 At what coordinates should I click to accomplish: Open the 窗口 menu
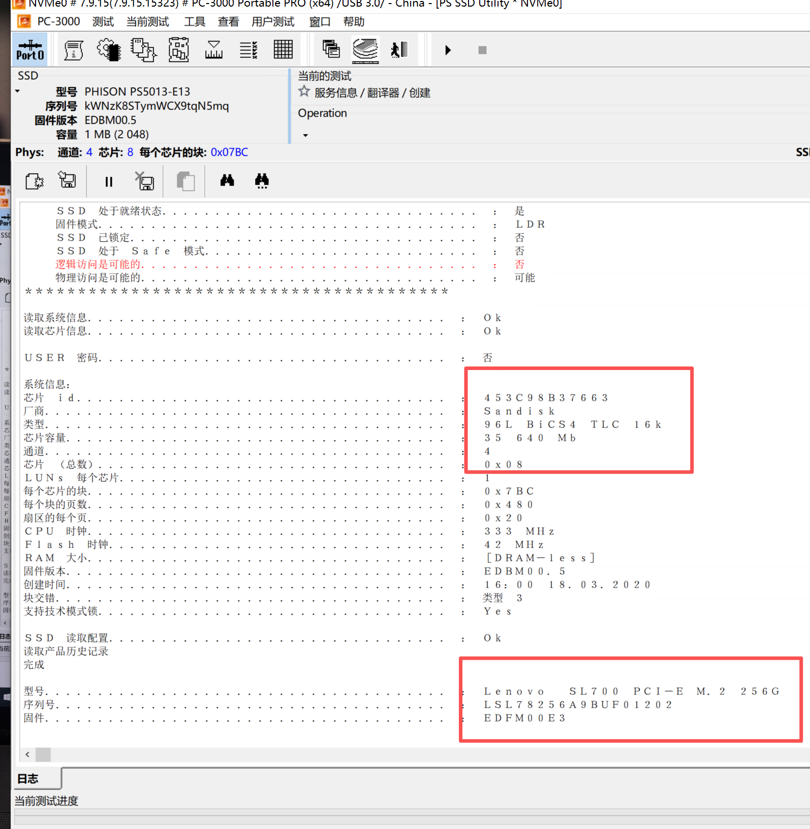(320, 22)
